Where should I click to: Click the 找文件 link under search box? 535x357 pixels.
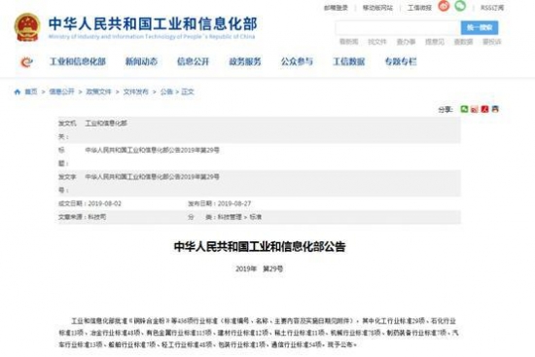(377, 42)
